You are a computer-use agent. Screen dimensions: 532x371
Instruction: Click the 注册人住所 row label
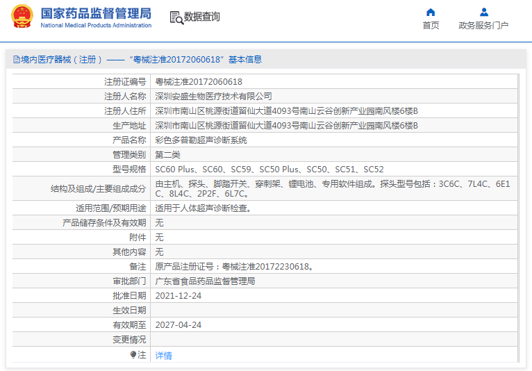(125, 111)
